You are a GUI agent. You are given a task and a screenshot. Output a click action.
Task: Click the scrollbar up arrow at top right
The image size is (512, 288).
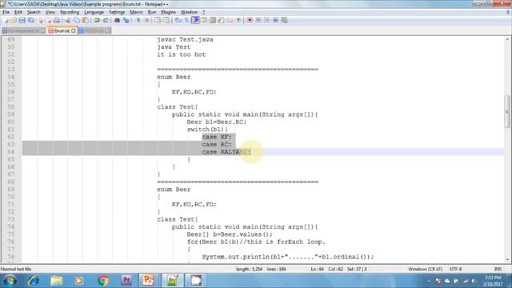(x=508, y=39)
